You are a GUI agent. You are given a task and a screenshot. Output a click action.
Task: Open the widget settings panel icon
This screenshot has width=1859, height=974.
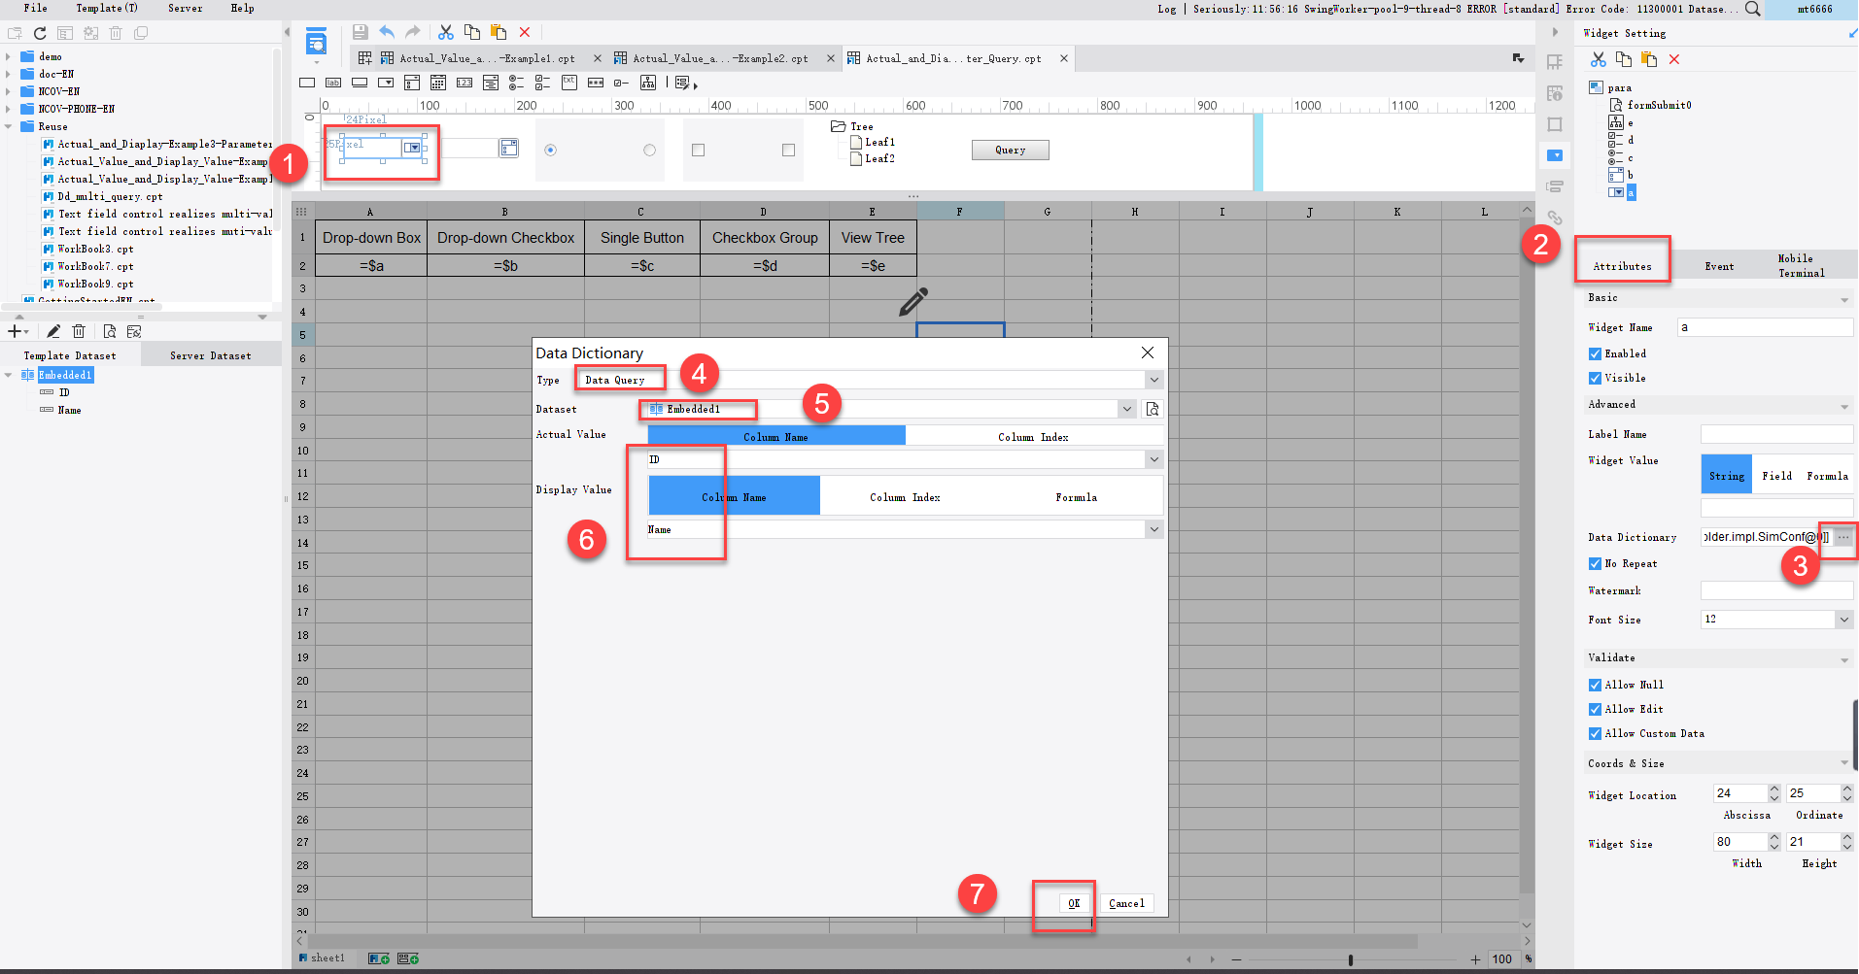point(1555,155)
